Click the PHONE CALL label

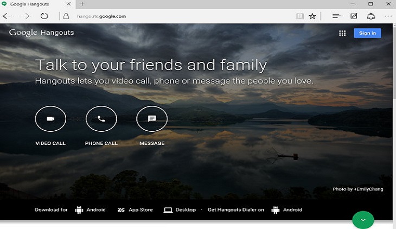(x=101, y=143)
